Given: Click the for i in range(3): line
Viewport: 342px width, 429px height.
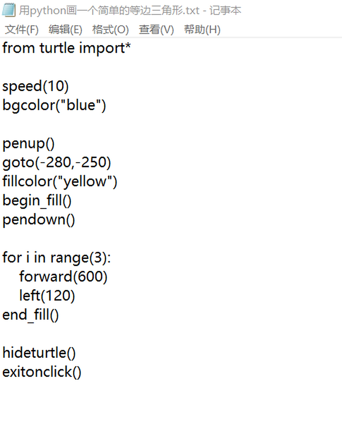Looking at the screenshot, I should pyautogui.click(x=56, y=258).
